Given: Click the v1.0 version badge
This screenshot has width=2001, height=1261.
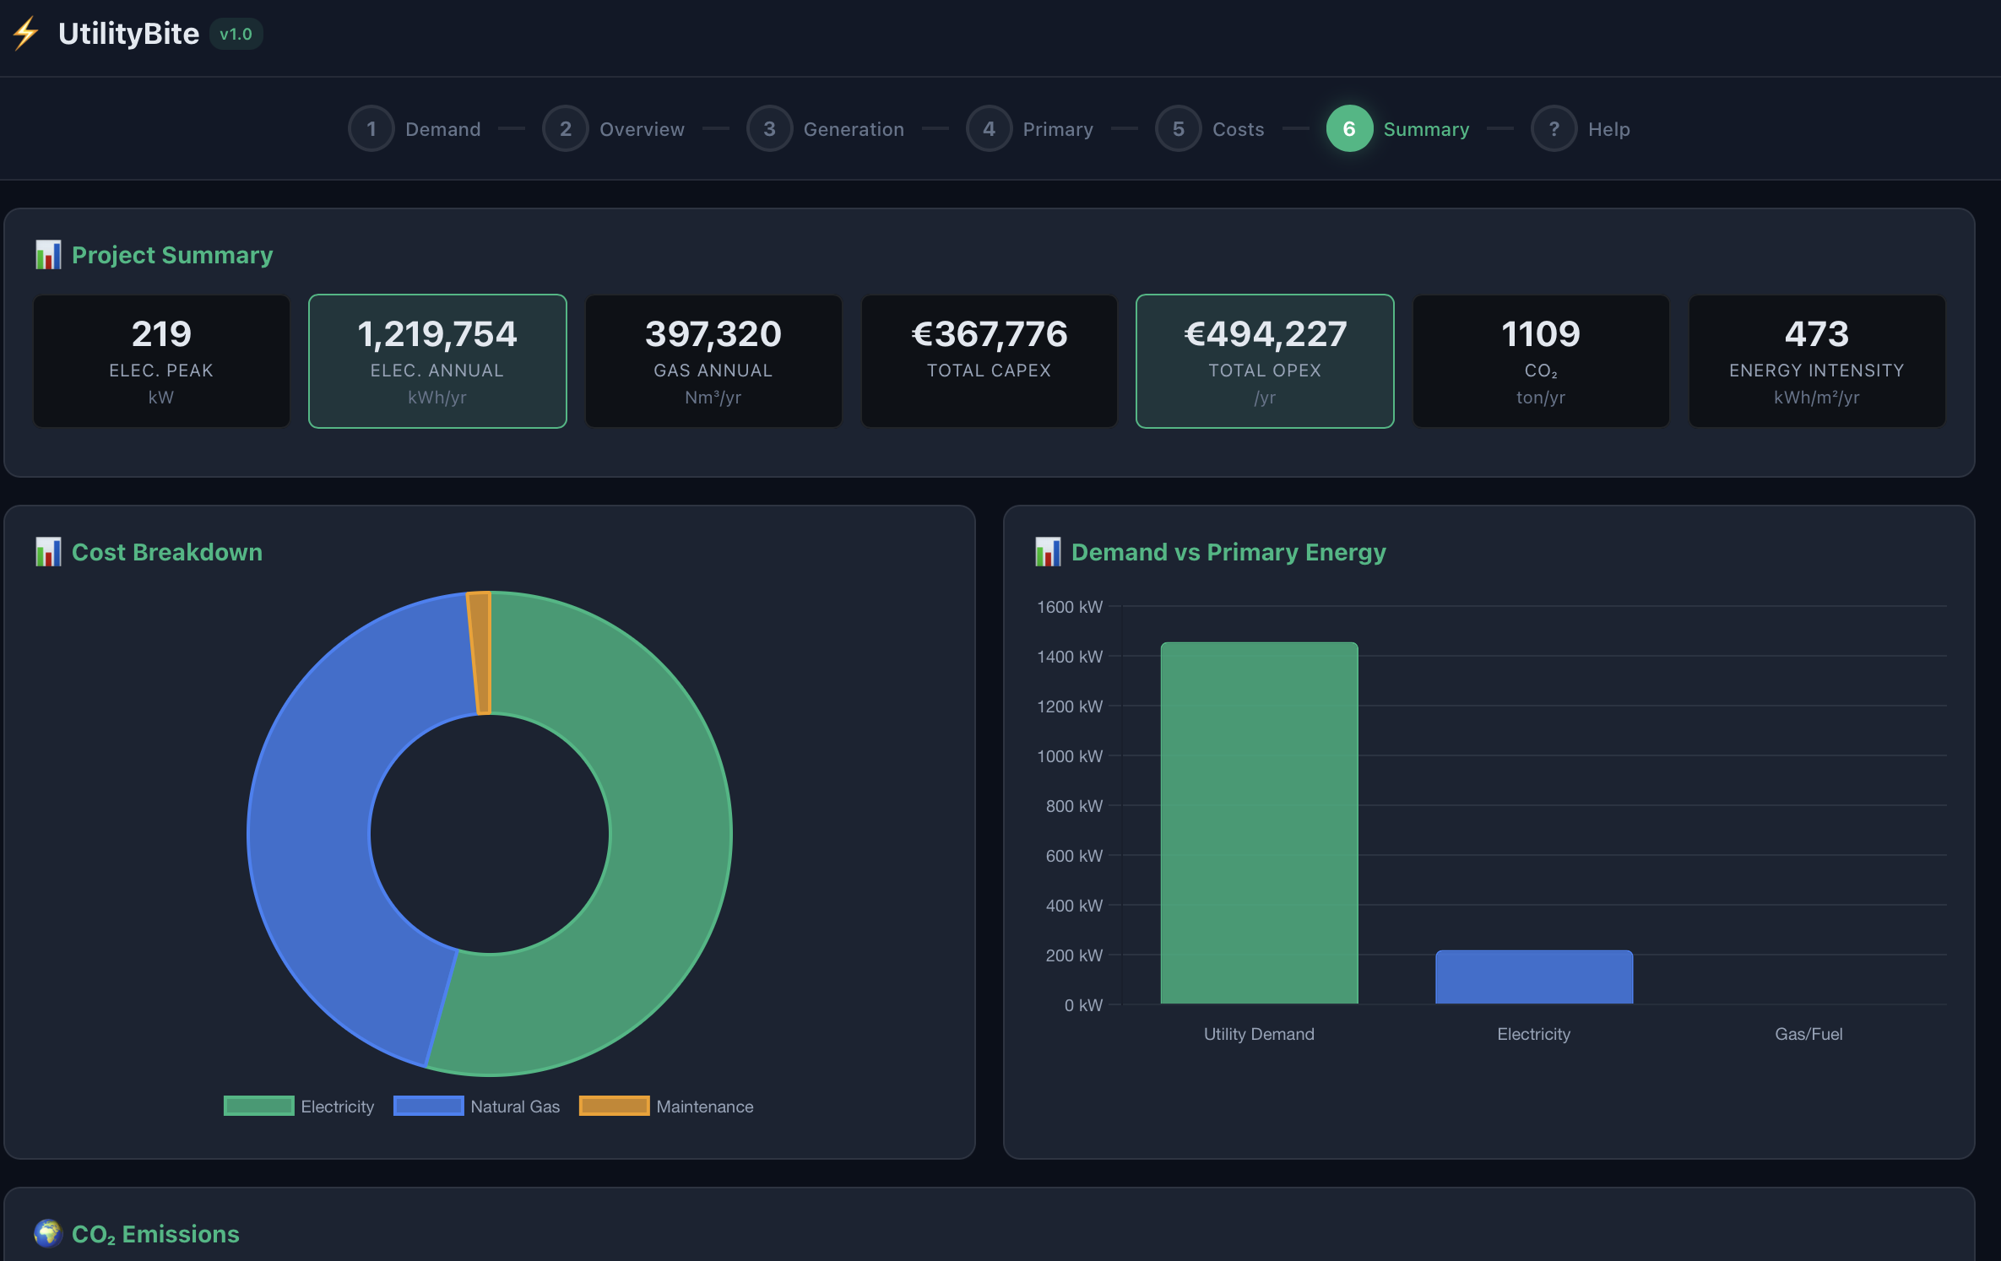Looking at the screenshot, I should 236,35.
